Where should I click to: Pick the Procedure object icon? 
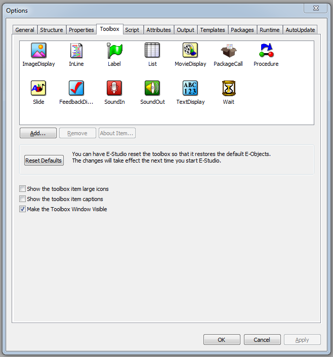tap(266, 50)
